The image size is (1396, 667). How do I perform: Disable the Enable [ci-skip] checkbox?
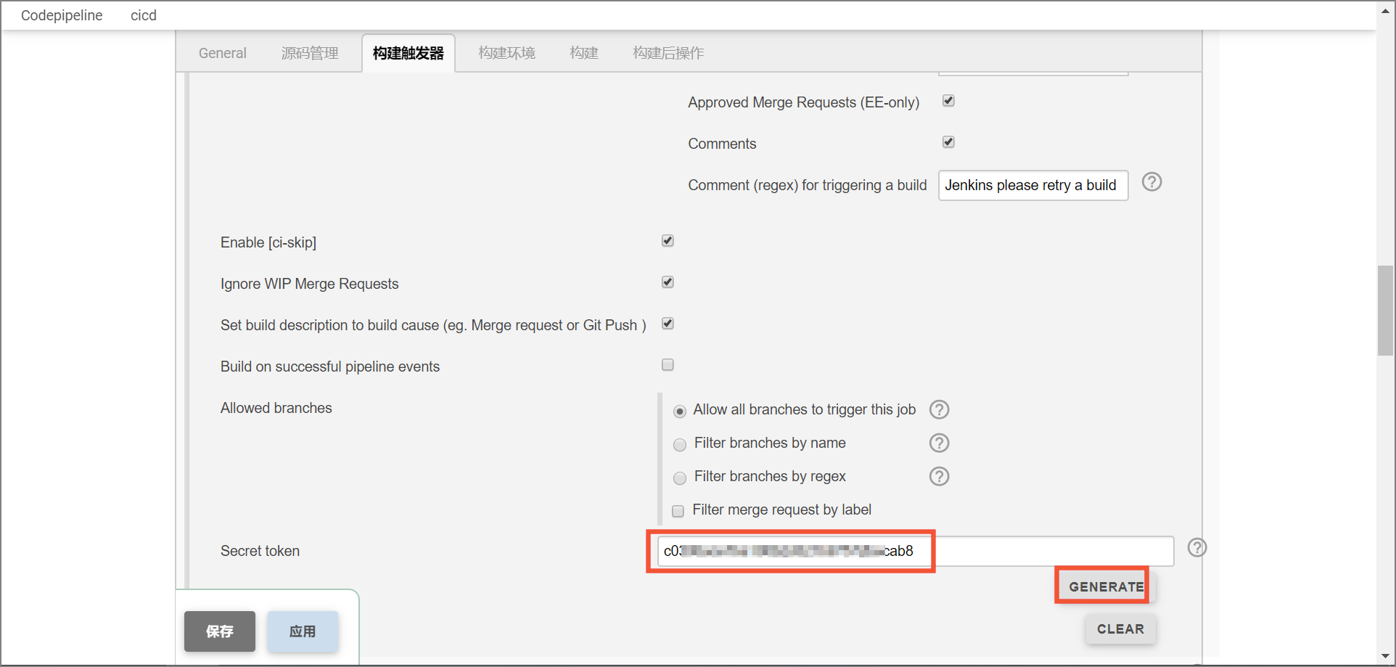(x=668, y=241)
